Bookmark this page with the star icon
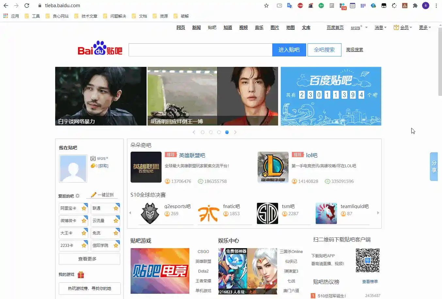The width and height of the screenshot is (442, 299). (x=266, y=6)
